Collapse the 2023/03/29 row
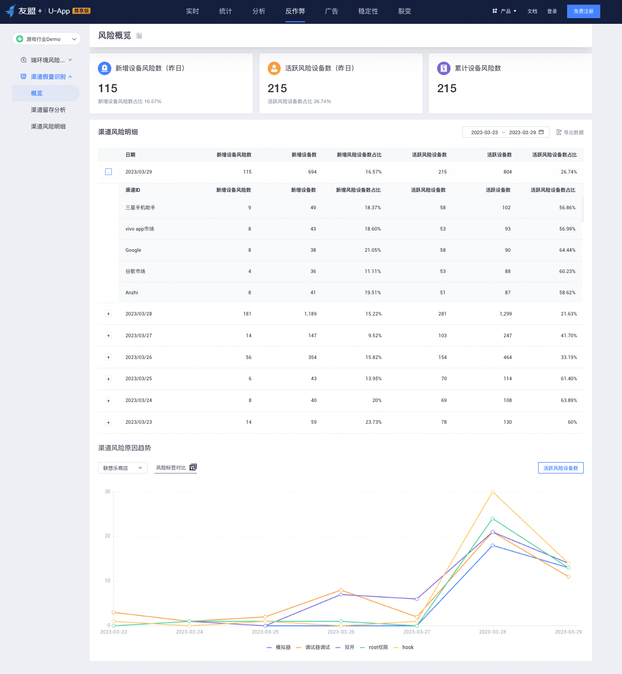This screenshot has height=674, width=622. click(108, 172)
